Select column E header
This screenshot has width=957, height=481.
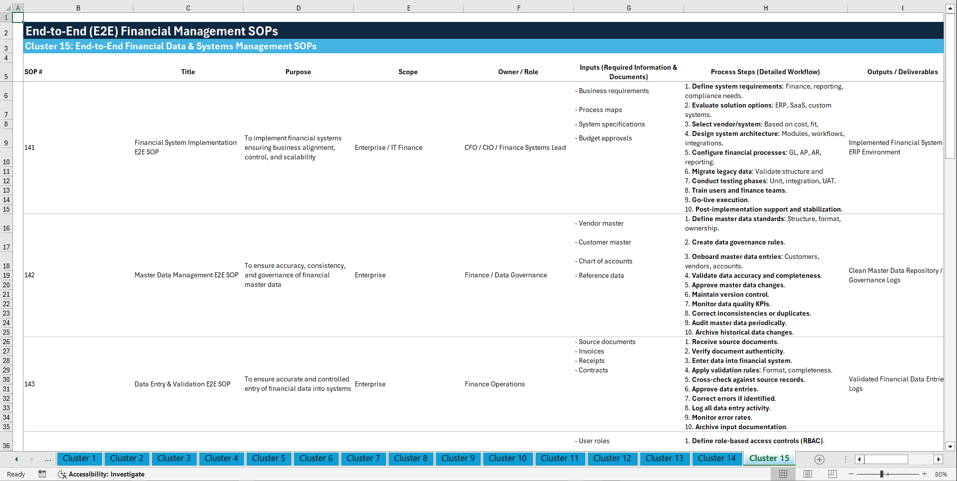tap(409, 7)
